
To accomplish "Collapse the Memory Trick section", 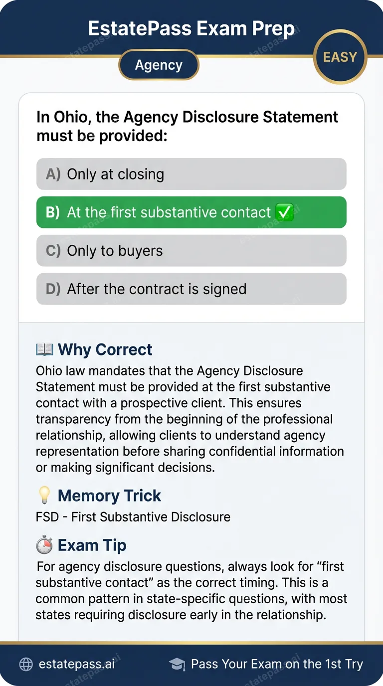I will click(109, 495).
